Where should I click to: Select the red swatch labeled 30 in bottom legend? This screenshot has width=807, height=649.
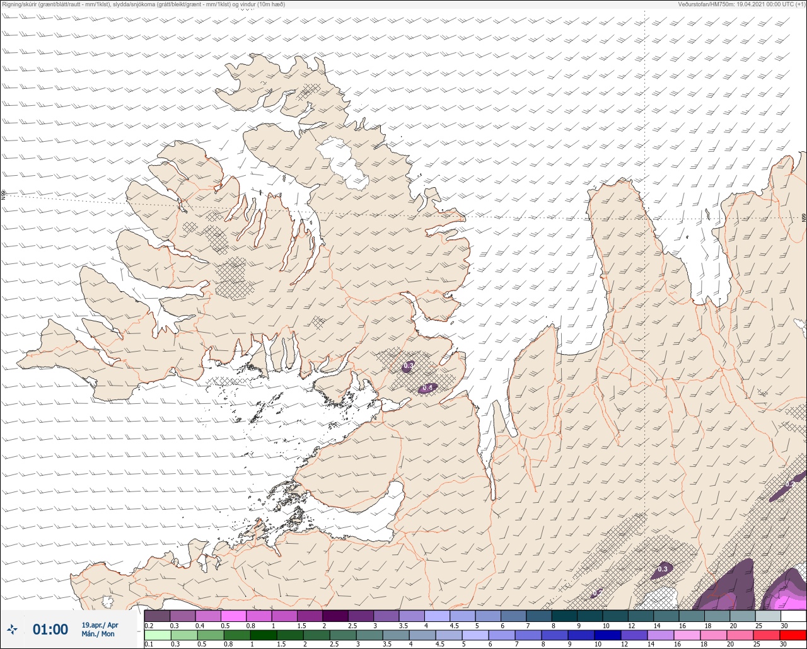[793, 635]
